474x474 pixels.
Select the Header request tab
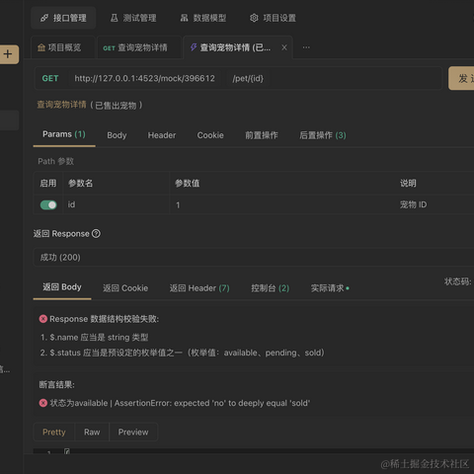click(x=162, y=135)
